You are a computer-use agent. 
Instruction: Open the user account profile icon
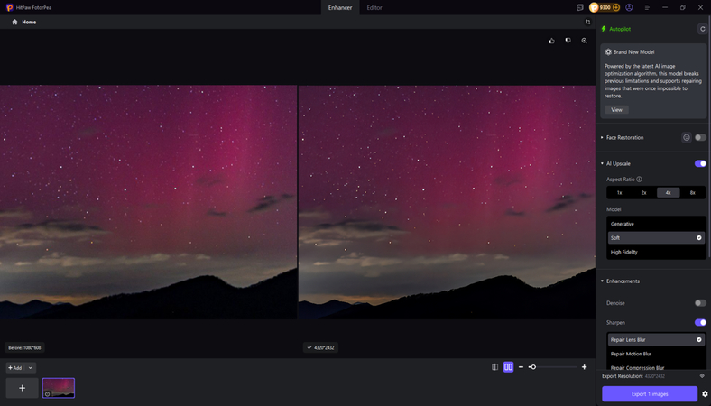629,7
